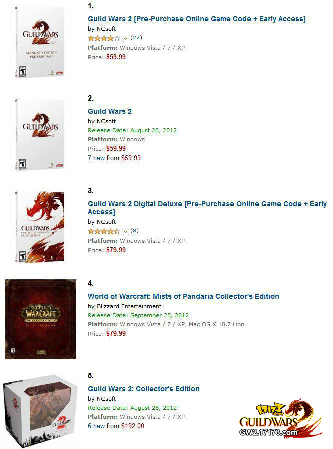Viewport: 333px width, 449px height.
Task: Click the star rating icons for Digital Deluxe
Action: coord(104,231)
